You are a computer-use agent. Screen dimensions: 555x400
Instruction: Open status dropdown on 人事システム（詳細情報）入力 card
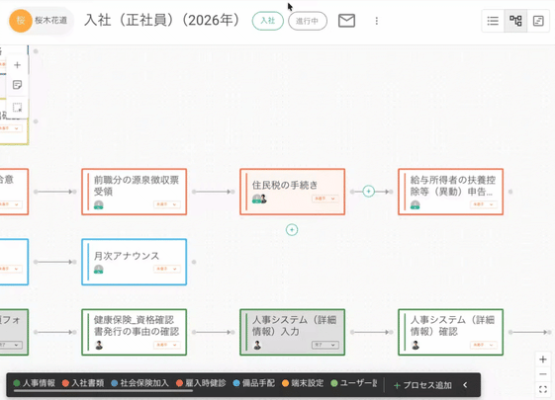tap(324, 345)
